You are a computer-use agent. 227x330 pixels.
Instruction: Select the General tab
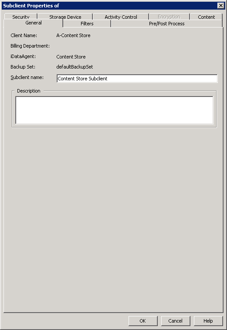click(x=34, y=23)
